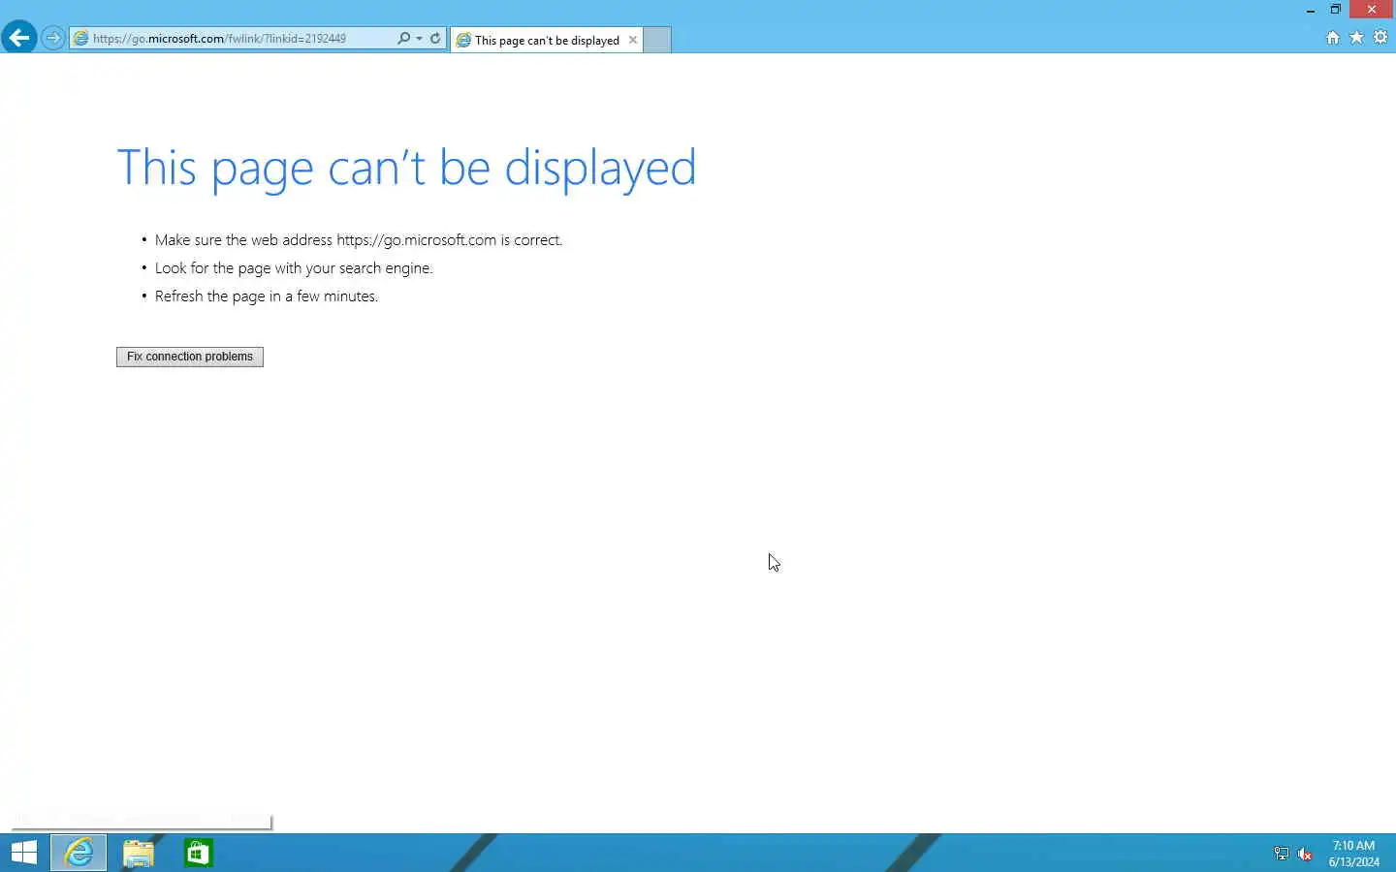This screenshot has width=1396, height=872.
Task: Open Favorites with the star icon
Action: click(1356, 38)
